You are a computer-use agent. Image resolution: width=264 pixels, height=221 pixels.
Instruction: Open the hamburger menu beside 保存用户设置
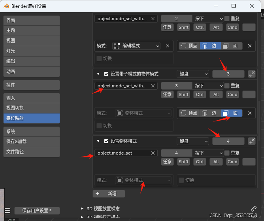[7, 211]
